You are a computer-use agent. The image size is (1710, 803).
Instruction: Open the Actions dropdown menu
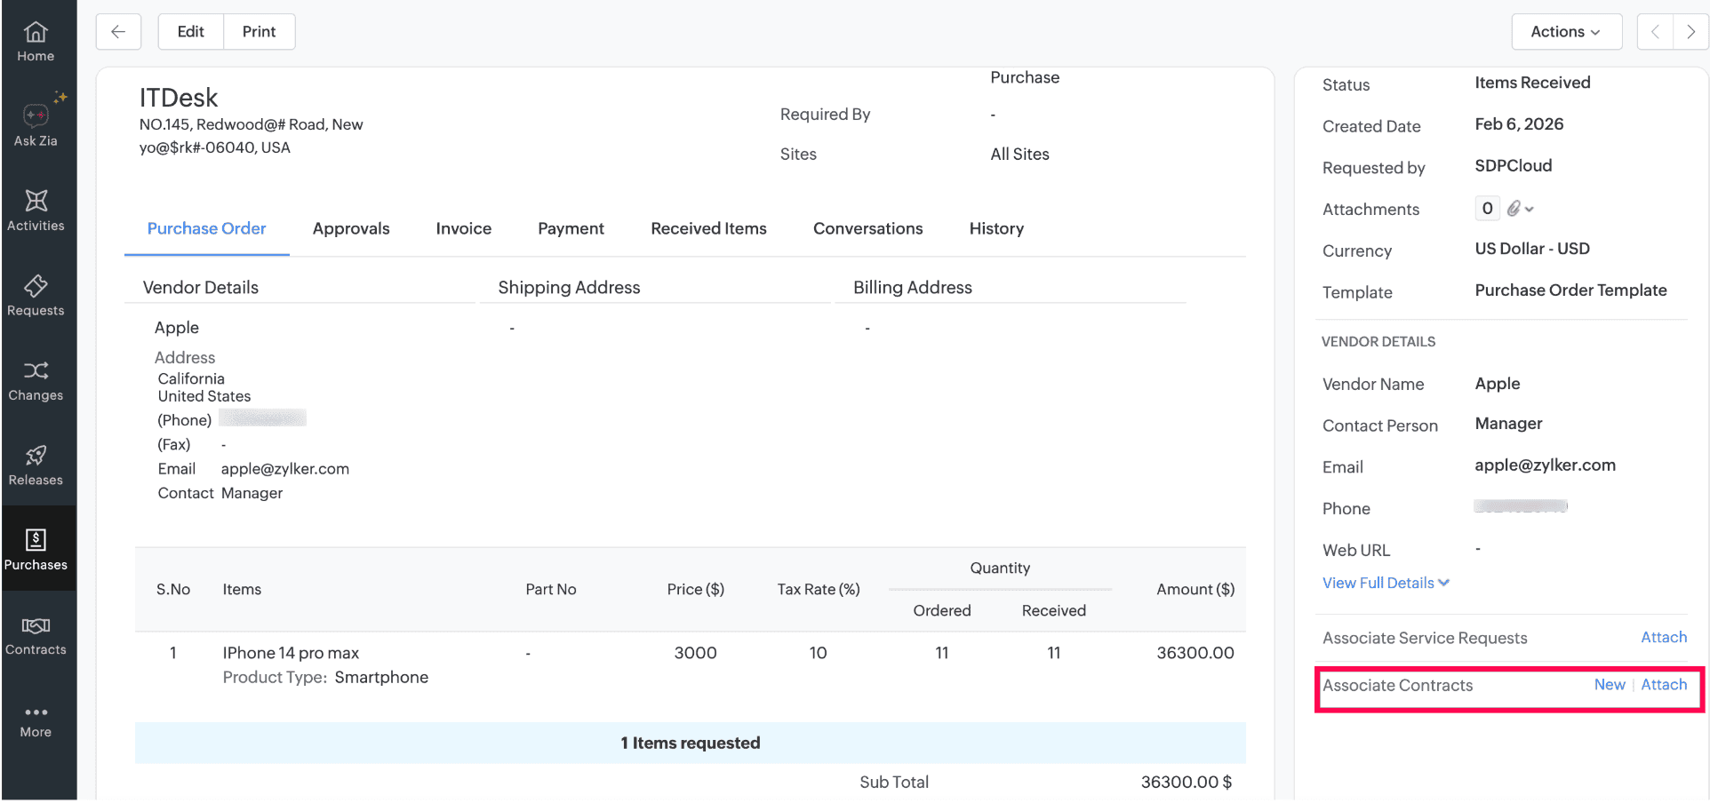1566,32
